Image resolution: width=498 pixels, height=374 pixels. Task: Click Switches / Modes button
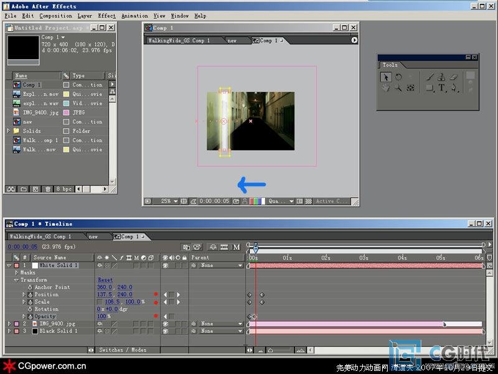pyautogui.click(x=123, y=350)
